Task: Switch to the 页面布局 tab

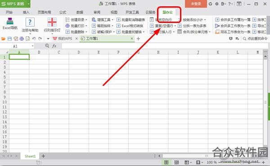Action: click(44, 12)
